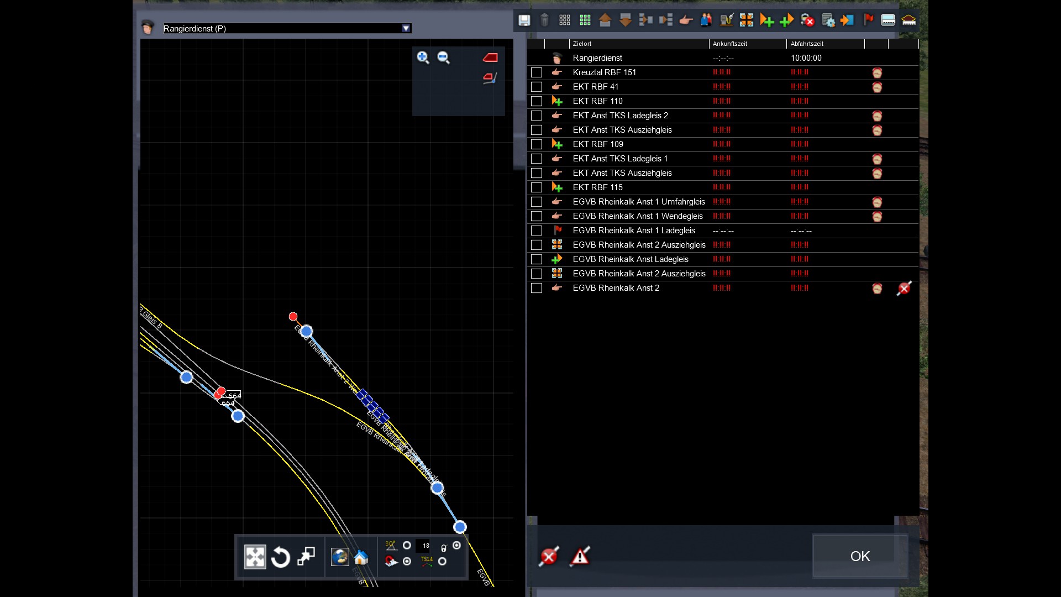
Task: Toggle the globe map overlay icon
Action: point(340,557)
